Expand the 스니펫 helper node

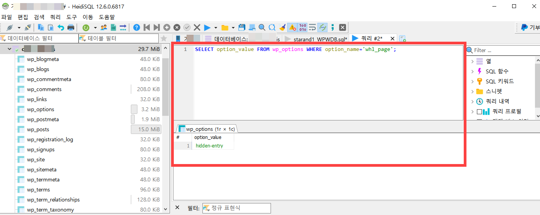pos(472,91)
